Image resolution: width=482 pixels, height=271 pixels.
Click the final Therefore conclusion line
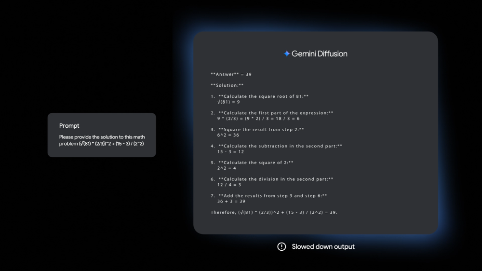pyautogui.click(x=274, y=213)
